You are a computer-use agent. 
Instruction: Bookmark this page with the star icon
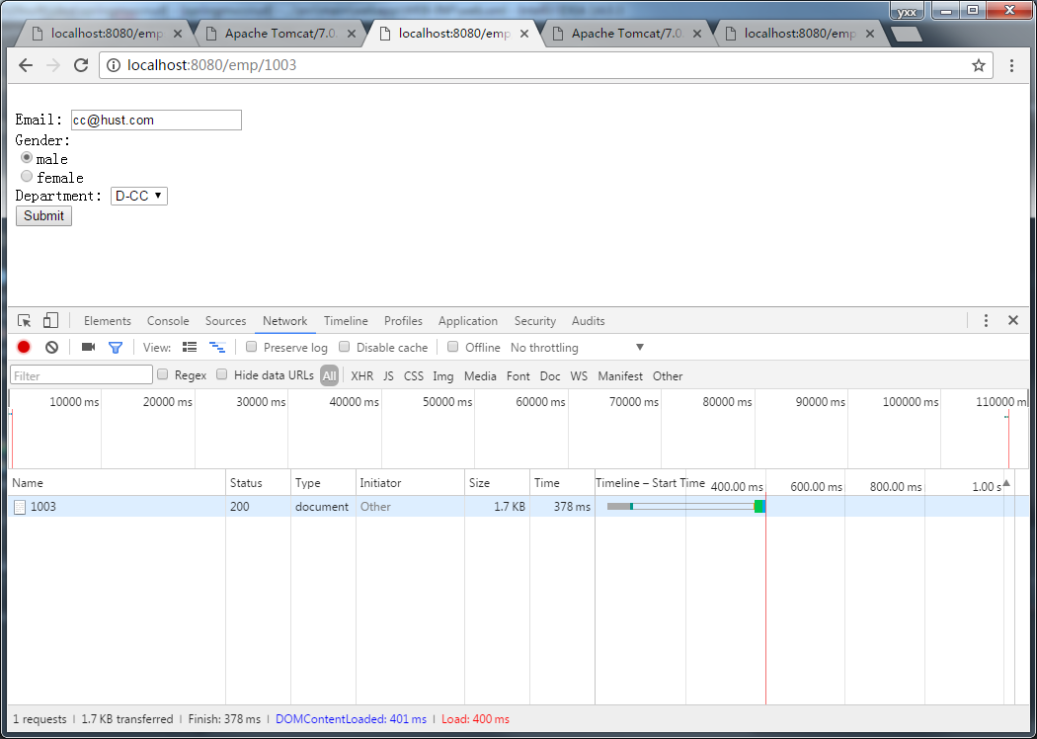click(978, 65)
